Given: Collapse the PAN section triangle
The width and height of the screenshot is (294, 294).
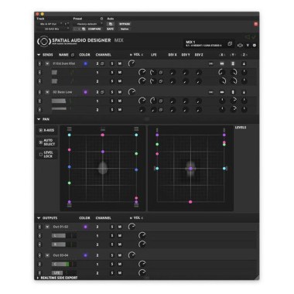Looking at the screenshot, I should [x=39, y=119].
